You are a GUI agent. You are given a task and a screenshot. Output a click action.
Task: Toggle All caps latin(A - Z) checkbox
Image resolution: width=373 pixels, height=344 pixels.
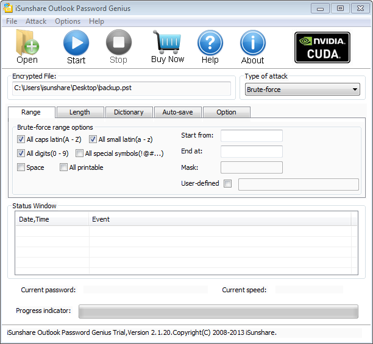coord(21,139)
